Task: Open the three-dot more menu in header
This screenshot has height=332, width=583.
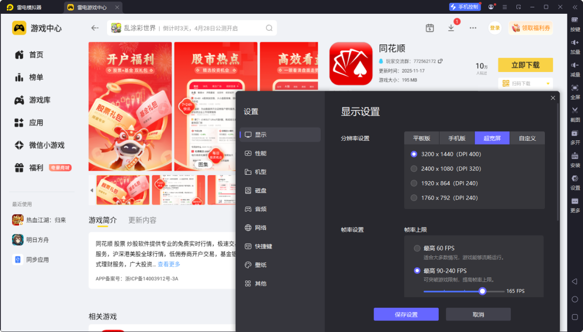Action: [x=473, y=28]
